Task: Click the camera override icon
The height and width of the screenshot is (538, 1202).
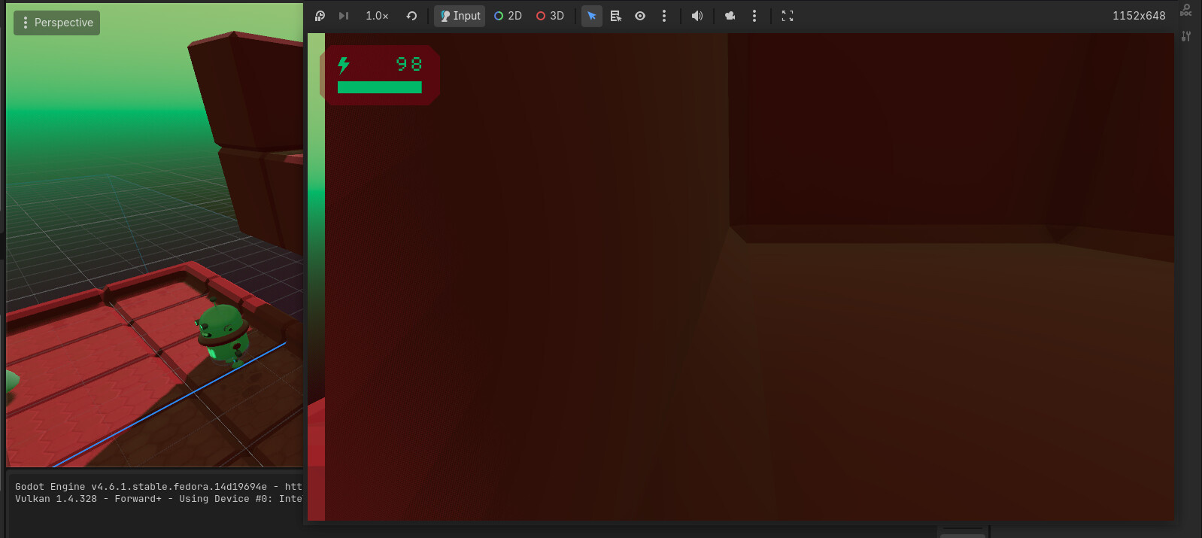Action: tap(730, 16)
